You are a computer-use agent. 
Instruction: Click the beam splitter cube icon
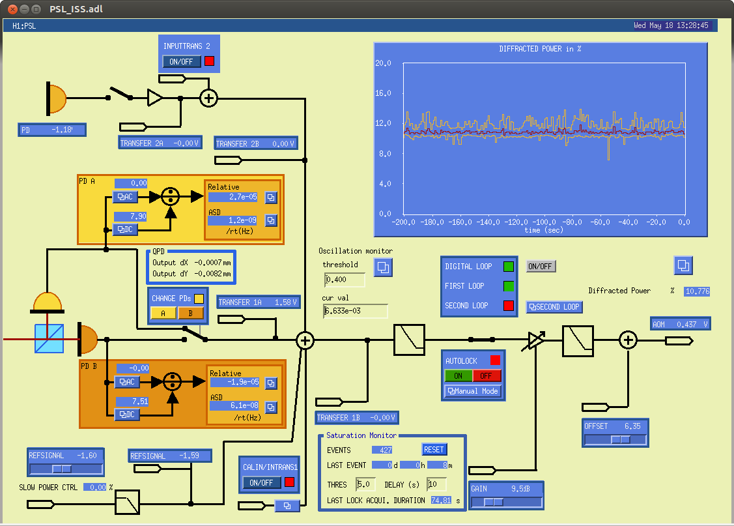click(x=49, y=339)
